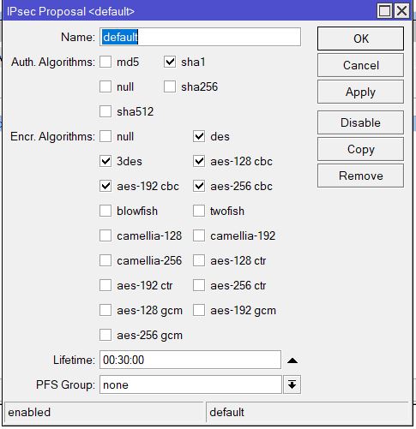Click the 'Encr. Algorithms:' label
The image size is (416, 429).
[52, 136]
